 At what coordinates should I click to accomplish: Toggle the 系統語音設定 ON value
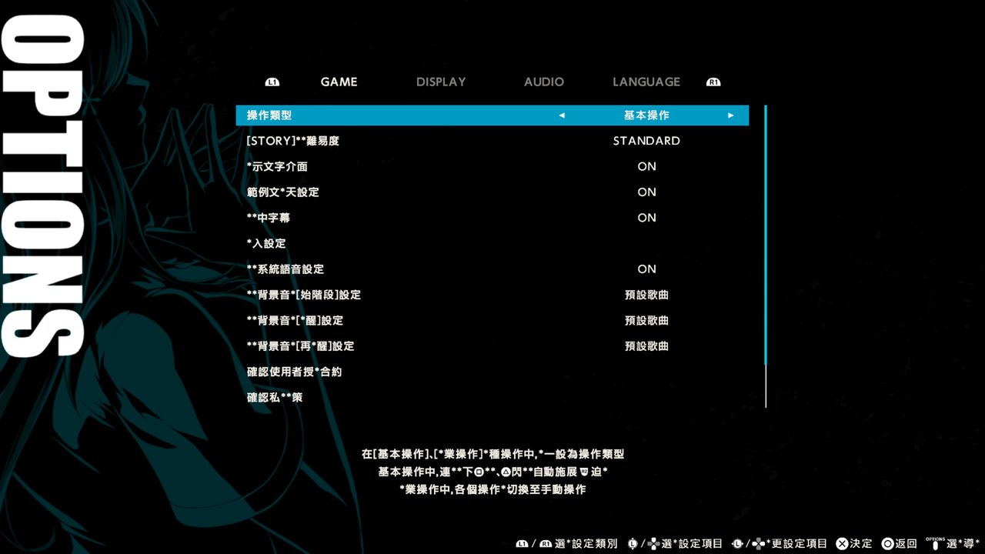coord(646,269)
